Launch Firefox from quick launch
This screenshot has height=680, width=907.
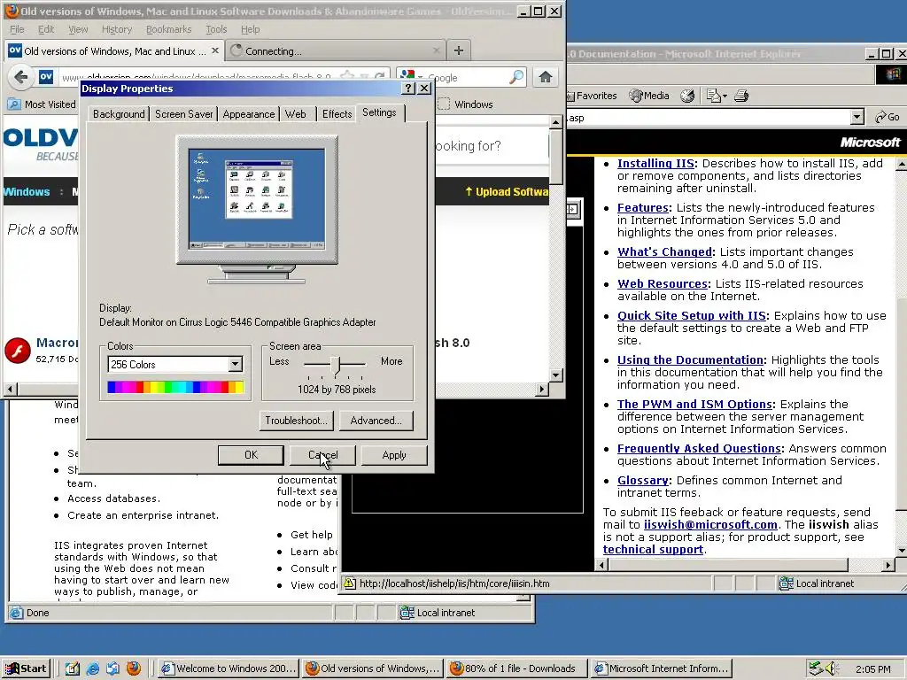coord(134,669)
